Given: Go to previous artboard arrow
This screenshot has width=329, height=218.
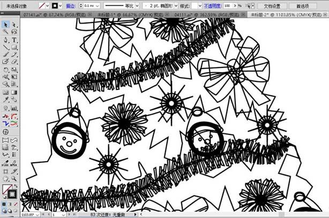Looking at the screenshot, I should tap(49, 214).
